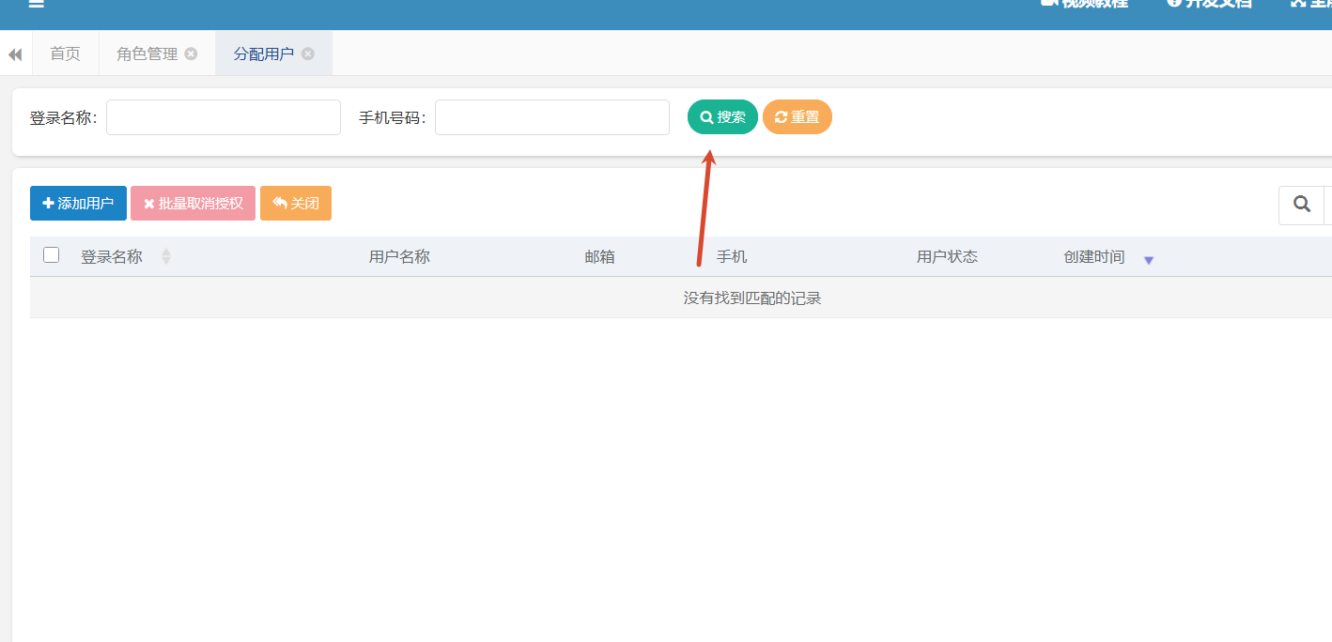Open the 视频教程 link in top bar
This screenshot has height=642, width=1332.
click(1084, 3)
